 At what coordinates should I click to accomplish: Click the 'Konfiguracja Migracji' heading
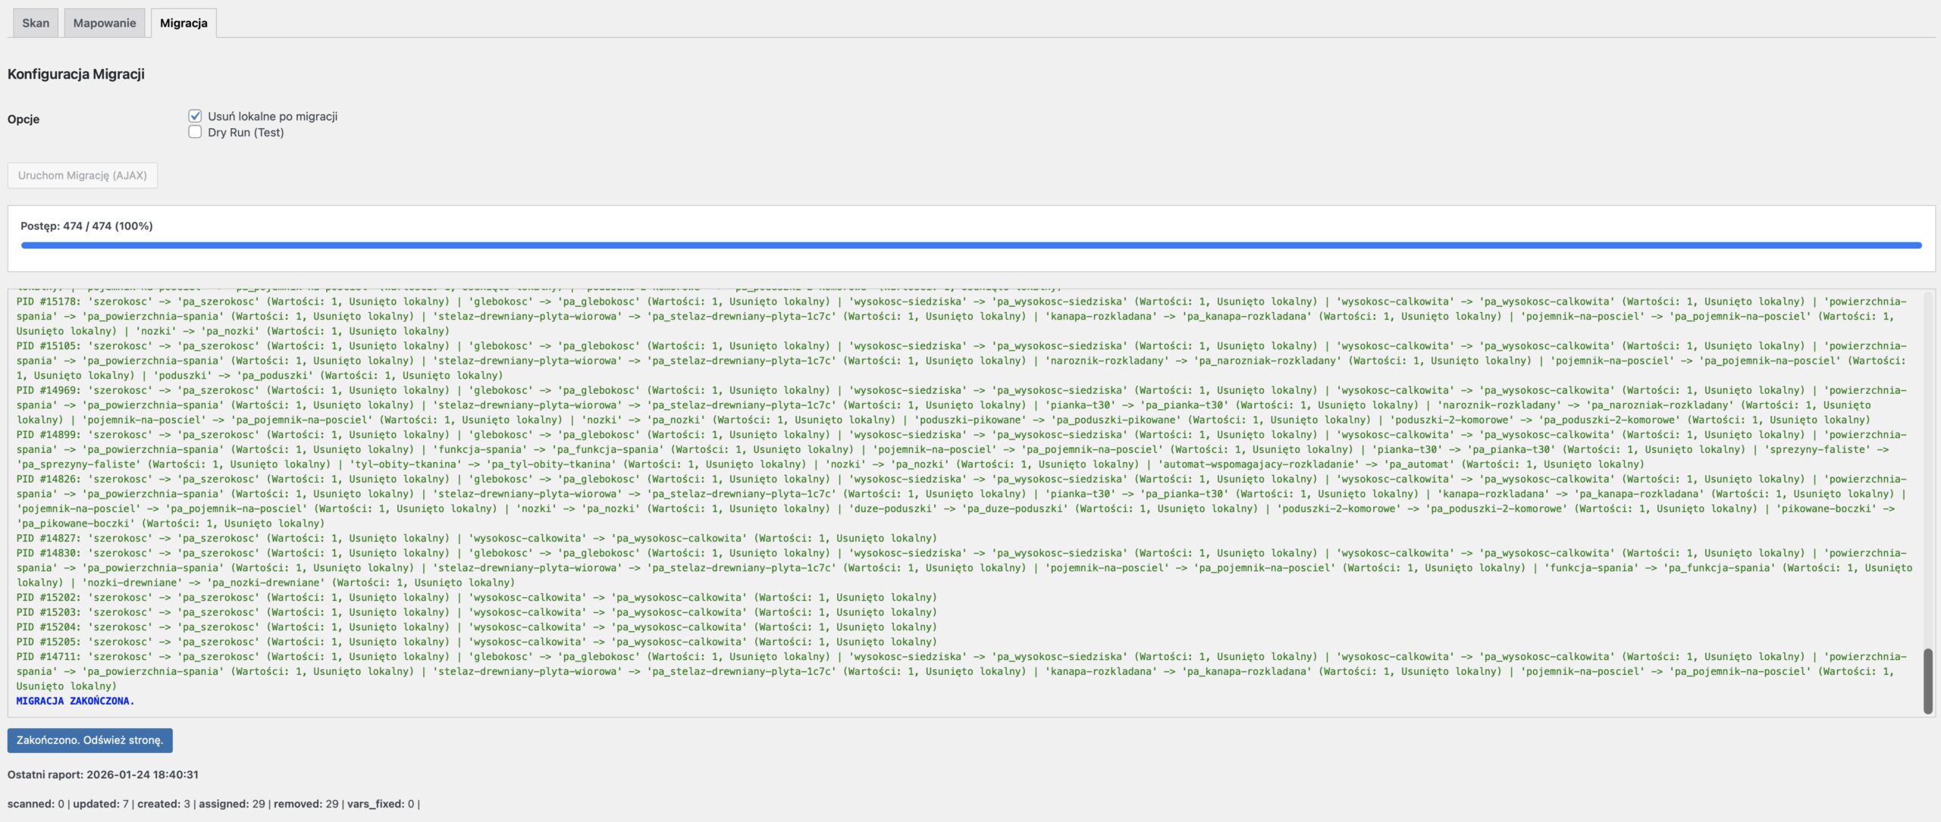(x=76, y=74)
